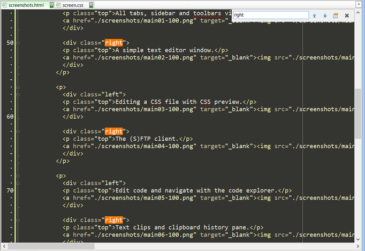Viewport: 365px width, 251px height.
Task: Click the horizontal scrollbar right arrow
Action: [x=358, y=246]
